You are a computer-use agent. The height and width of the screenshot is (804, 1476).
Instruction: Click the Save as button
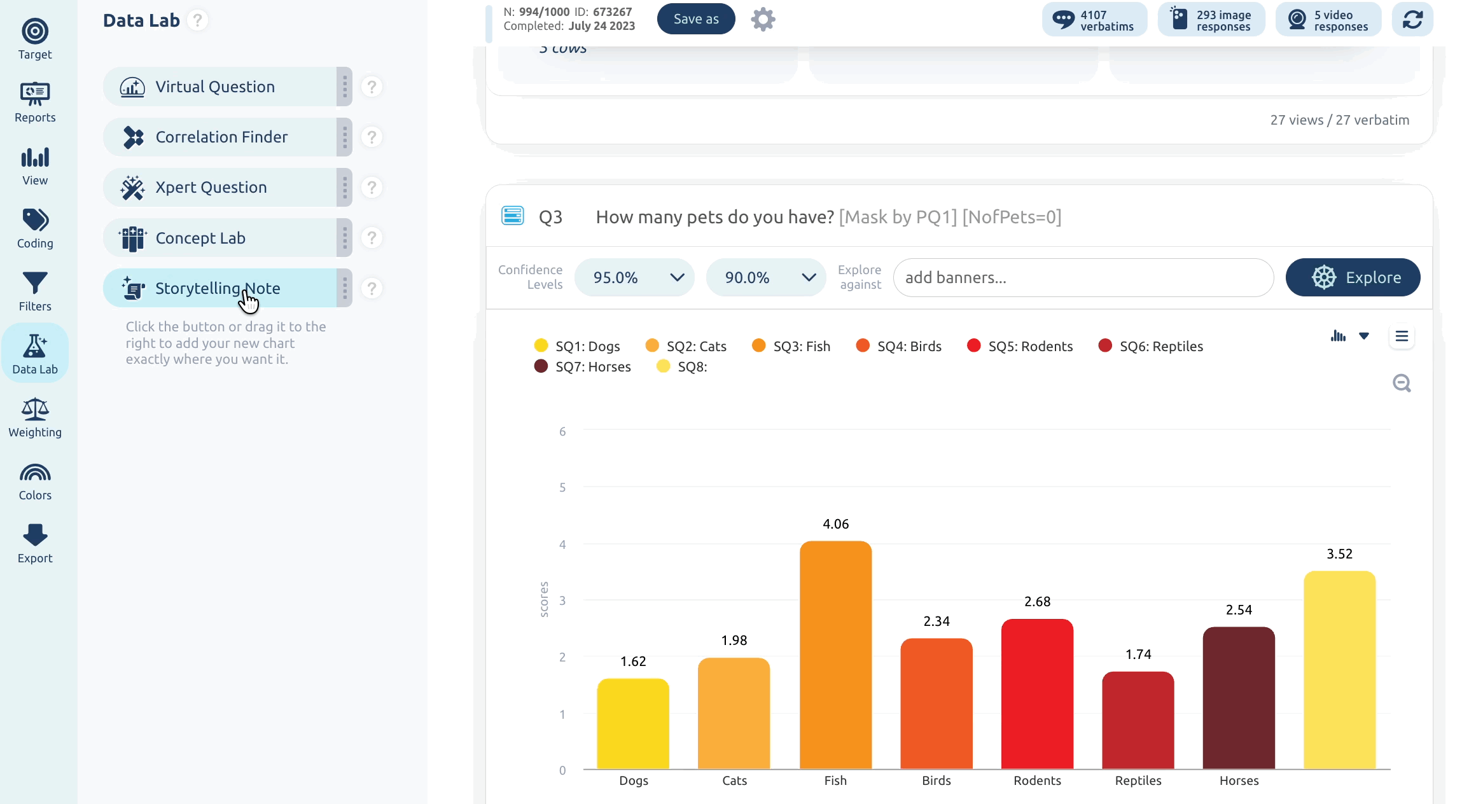pyautogui.click(x=696, y=19)
